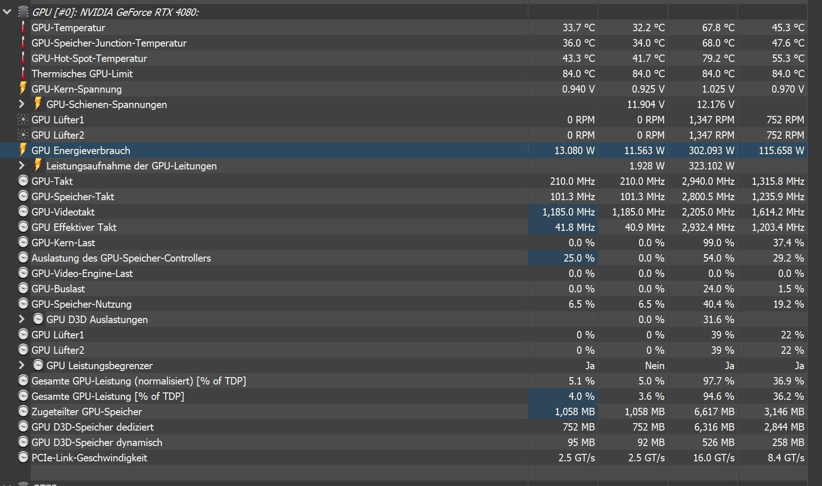The image size is (822, 486).
Task: Select the '25.0 %' memory controller value
Action: (579, 258)
